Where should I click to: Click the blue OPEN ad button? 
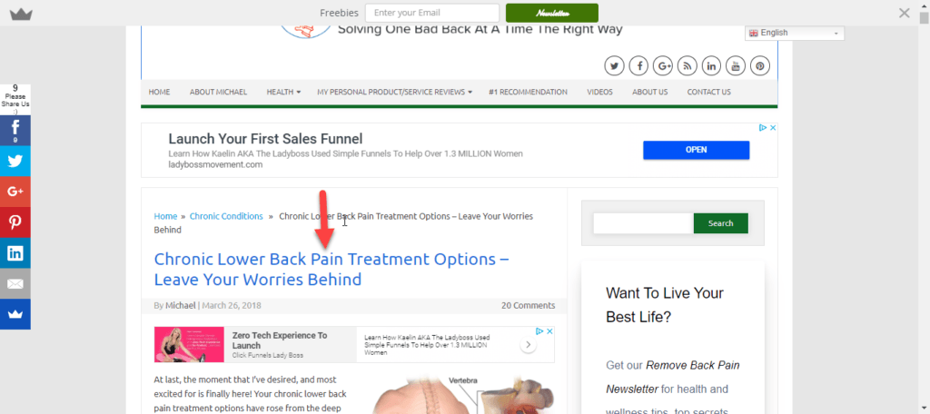pyautogui.click(x=697, y=150)
